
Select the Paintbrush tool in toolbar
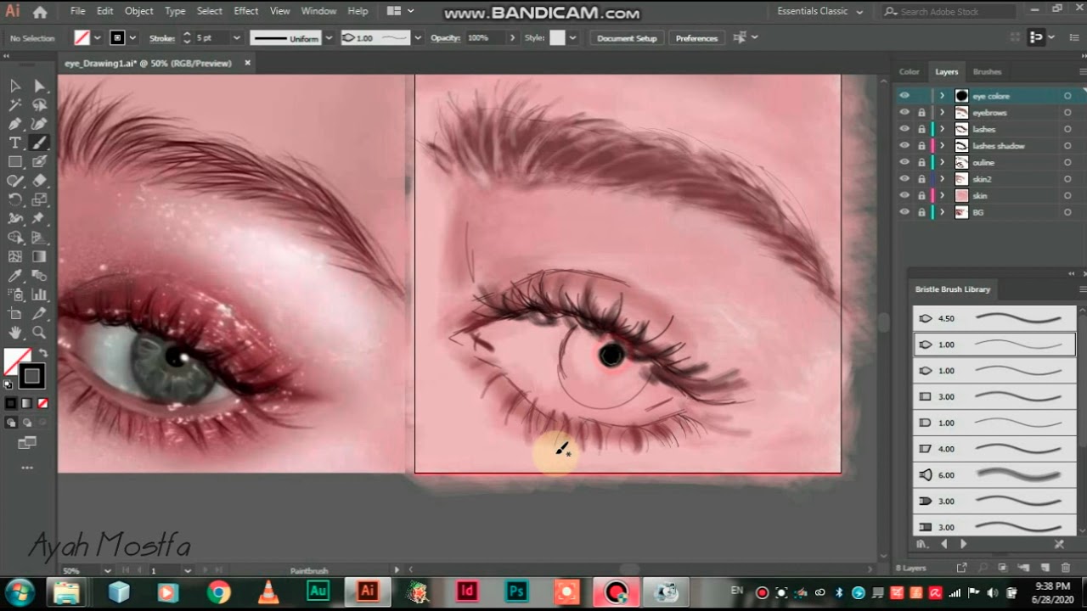click(39, 143)
